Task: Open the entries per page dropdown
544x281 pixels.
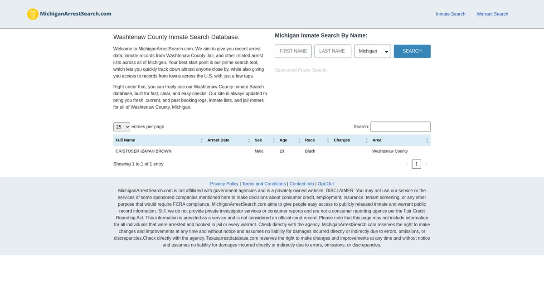Action: [121, 127]
